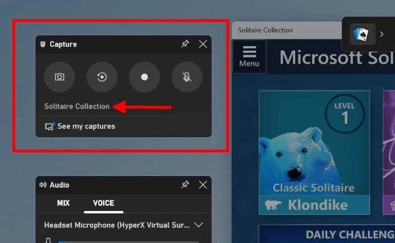Take a screenshot with the camera button
395x243 pixels.
click(x=59, y=77)
